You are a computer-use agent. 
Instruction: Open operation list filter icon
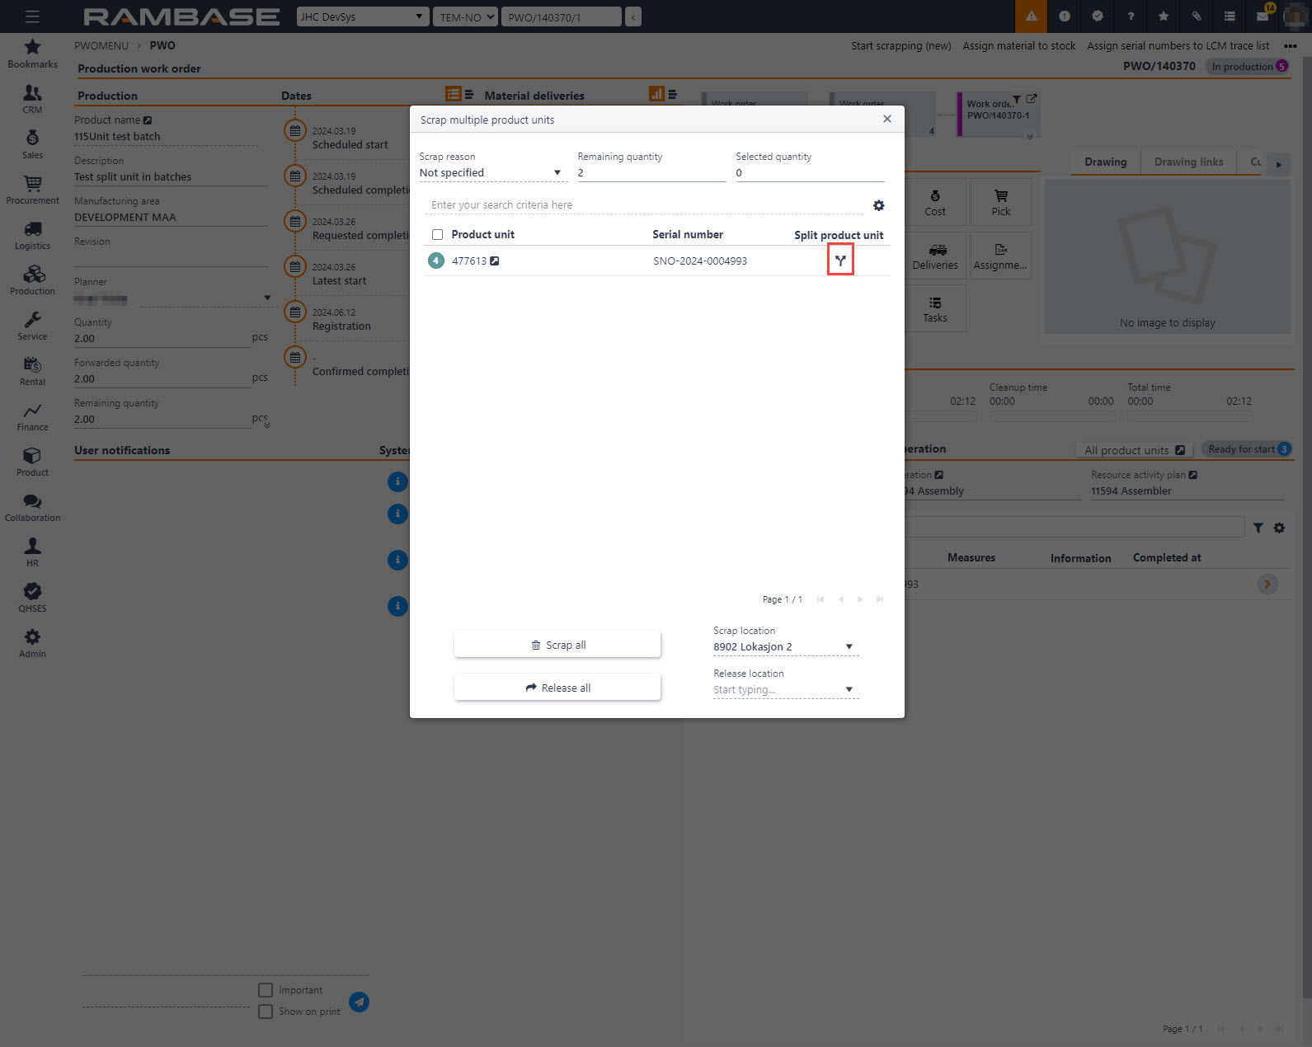[x=1258, y=528]
